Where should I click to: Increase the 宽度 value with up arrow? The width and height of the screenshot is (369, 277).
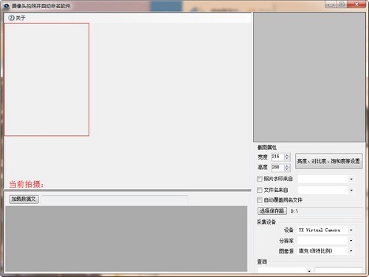click(x=287, y=155)
